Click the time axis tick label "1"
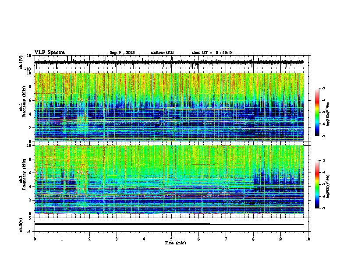This screenshot has height=268, width=347. point(62,239)
